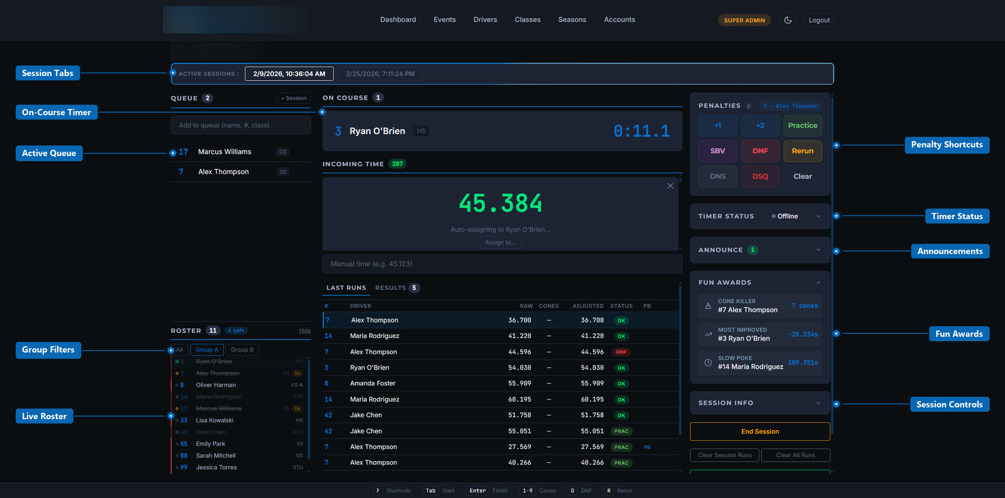The image size is (1005, 498).
Task: Focus the Add to queue input
Action: 241,125
